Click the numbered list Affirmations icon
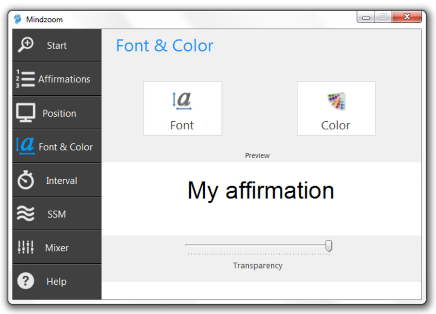The width and height of the screenshot is (436, 314). point(25,79)
